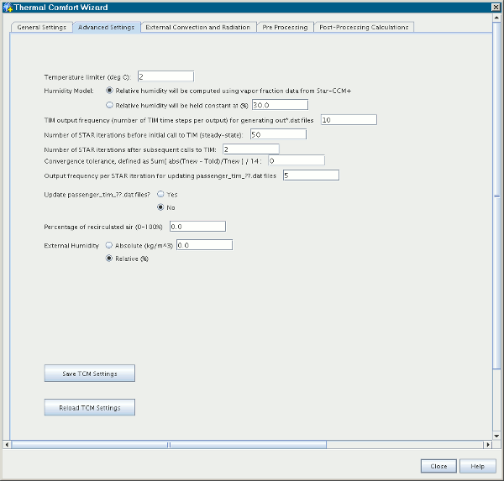The height and width of the screenshot is (481, 504).
Task: Open the External Convection and Radiation tab
Action: (198, 27)
